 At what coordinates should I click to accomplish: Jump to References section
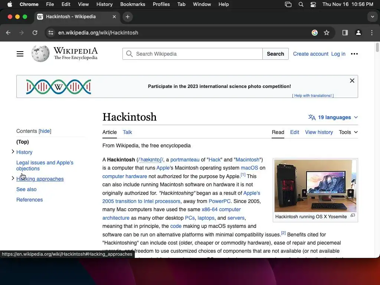click(29, 200)
